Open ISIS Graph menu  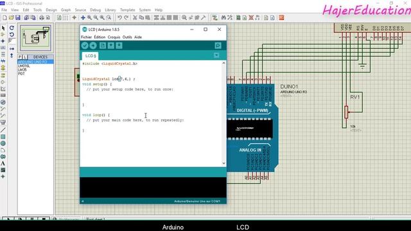66,10
